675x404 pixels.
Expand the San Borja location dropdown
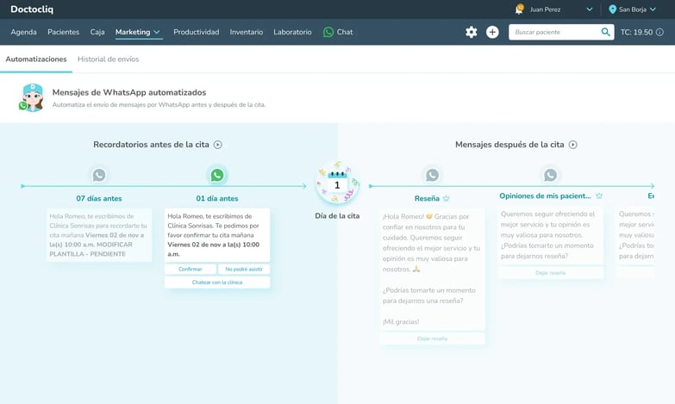click(653, 9)
